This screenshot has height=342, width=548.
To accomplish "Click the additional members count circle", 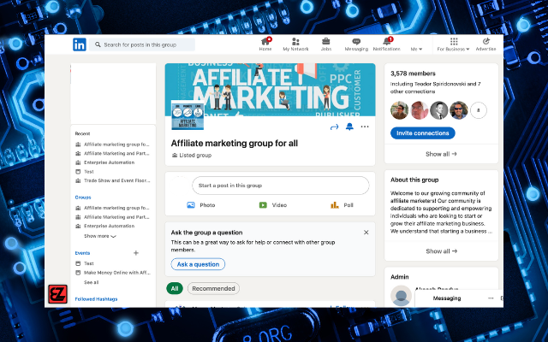I will pos(479,110).
